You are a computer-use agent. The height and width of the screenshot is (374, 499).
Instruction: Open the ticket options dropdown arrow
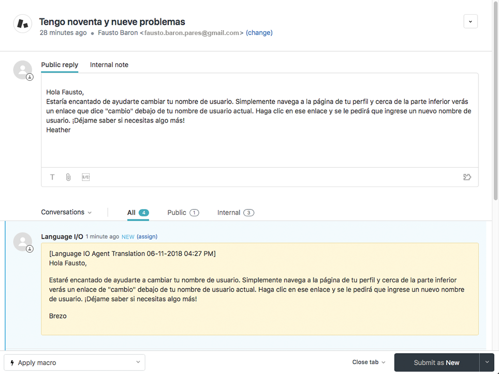tap(470, 21)
